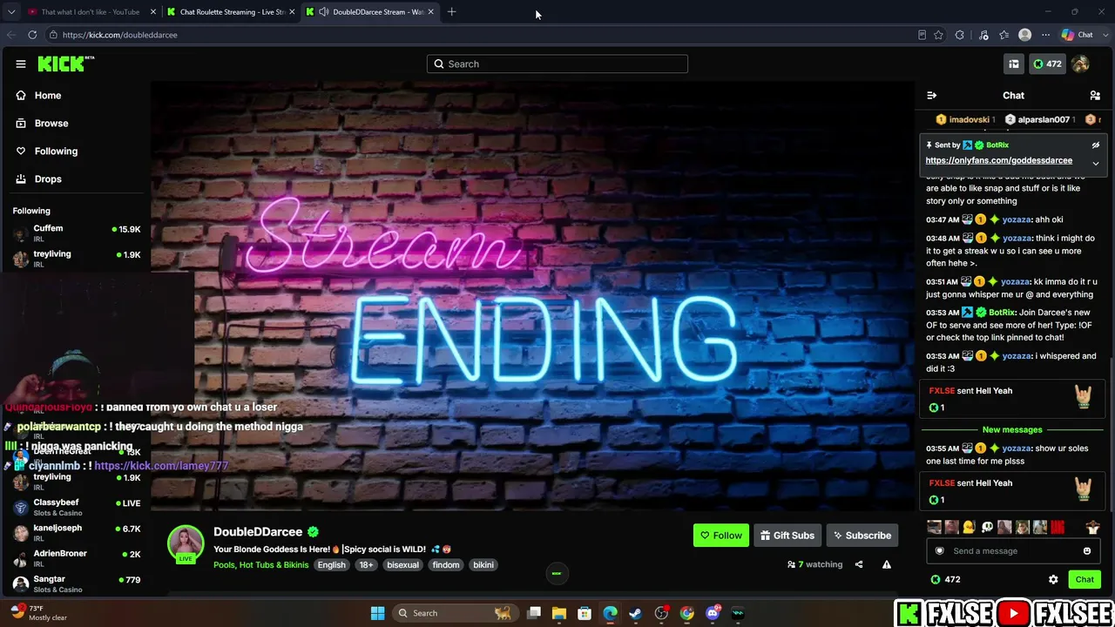Click the New messages divider
Screen dimensions: 1115x627
[1012, 429]
